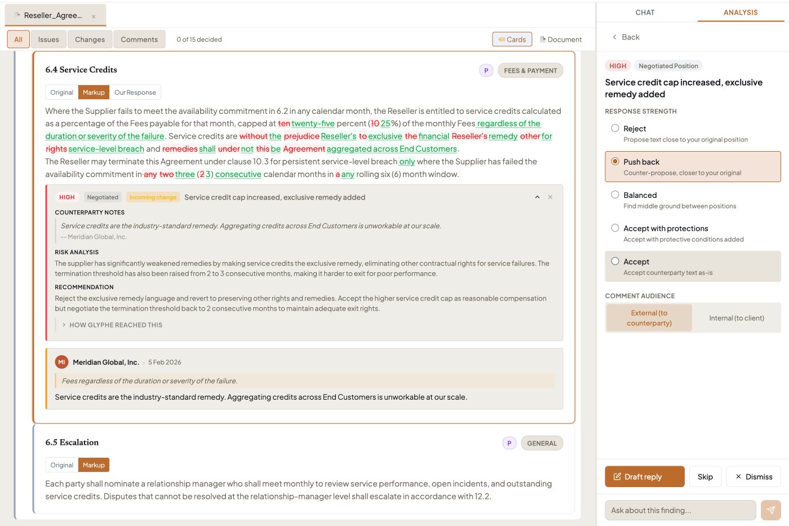Click the Ask about this finding field
The height and width of the screenshot is (526, 789).
pos(680,510)
